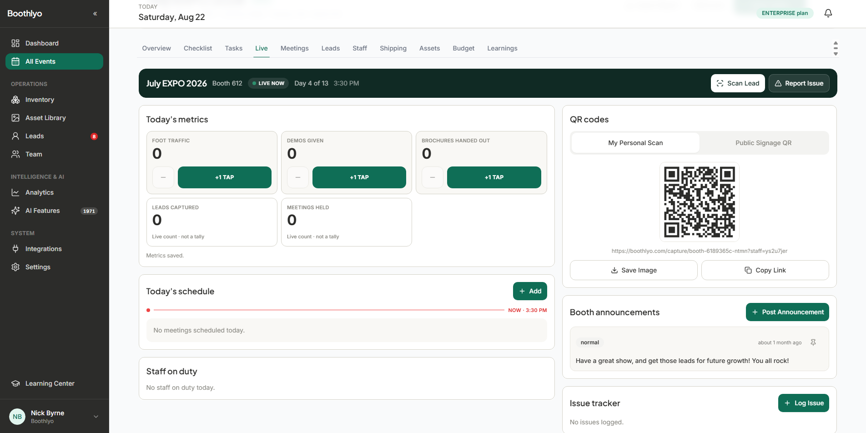Click the Settings gear icon
The height and width of the screenshot is (433, 866).
[15, 267]
